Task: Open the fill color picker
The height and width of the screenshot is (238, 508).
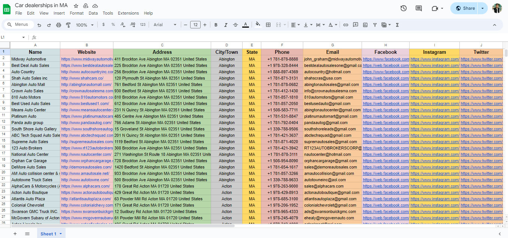Action: [x=258, y=25]
